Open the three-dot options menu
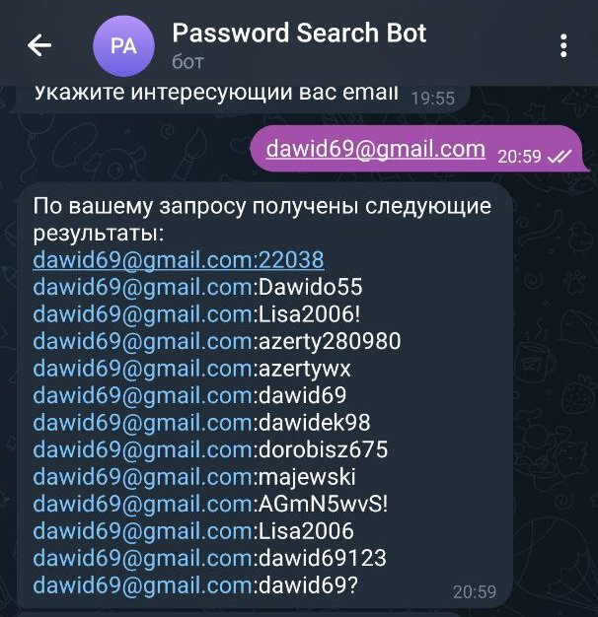Screen dimensions: 598x617 [563, 45]
